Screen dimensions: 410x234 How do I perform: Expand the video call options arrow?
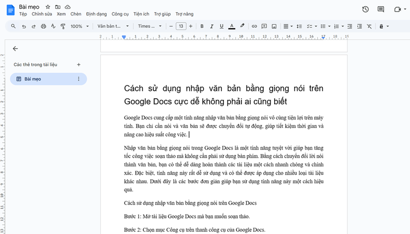tap(405, 9)
